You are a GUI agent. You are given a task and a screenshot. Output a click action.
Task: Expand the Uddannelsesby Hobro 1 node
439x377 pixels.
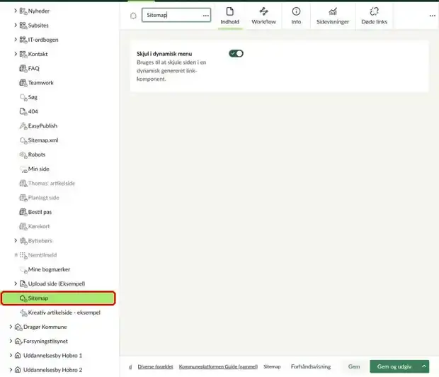click(x=11, y=355)
